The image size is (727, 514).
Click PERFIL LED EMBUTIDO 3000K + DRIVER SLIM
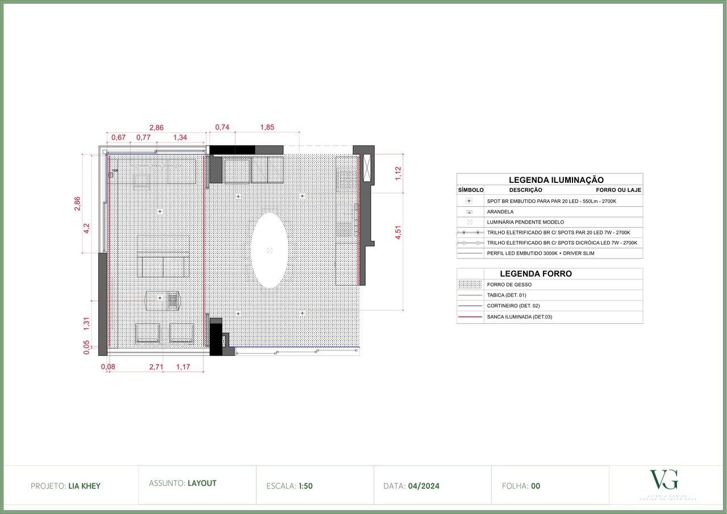coord(541,253)
